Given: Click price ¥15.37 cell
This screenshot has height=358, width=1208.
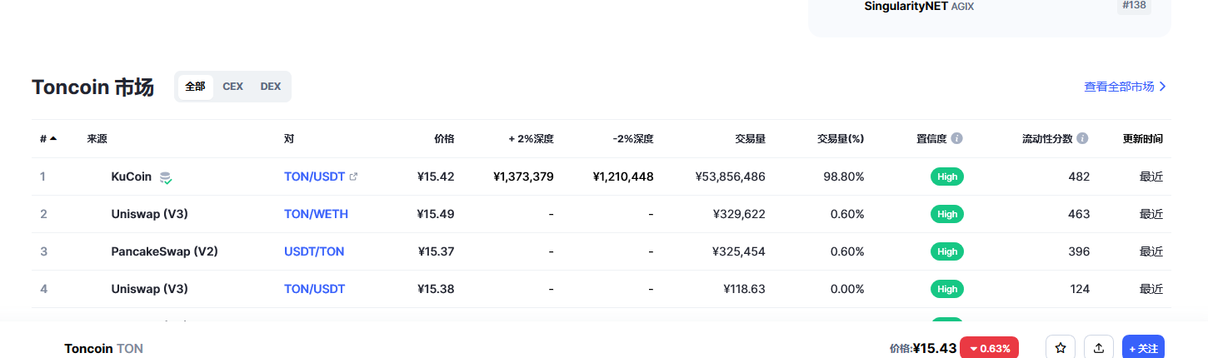Looking at the screenshot, I should point(436,251).
